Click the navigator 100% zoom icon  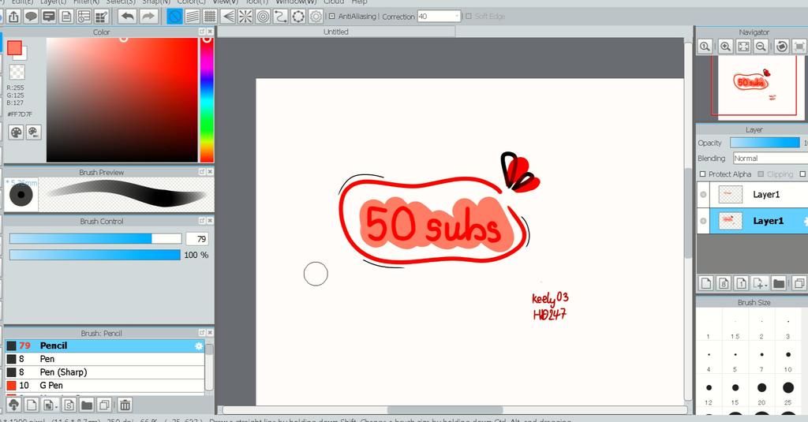(x=705, y=47)
